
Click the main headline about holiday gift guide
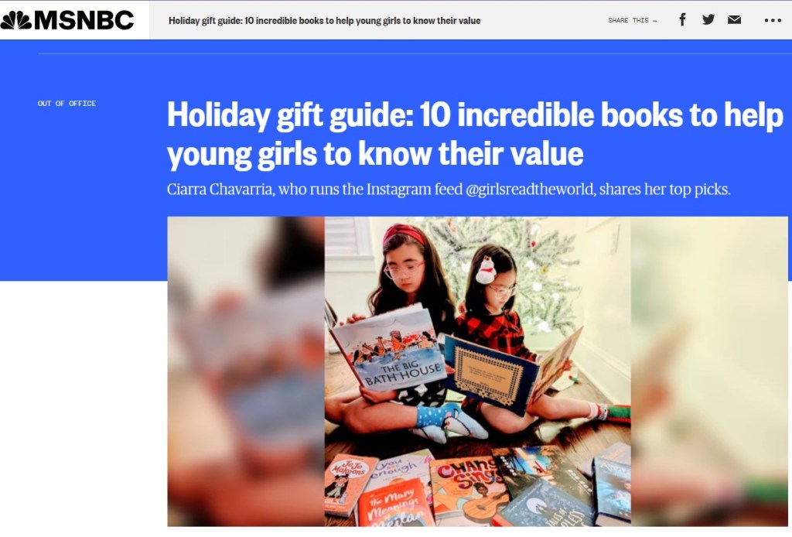pos(475,134)
